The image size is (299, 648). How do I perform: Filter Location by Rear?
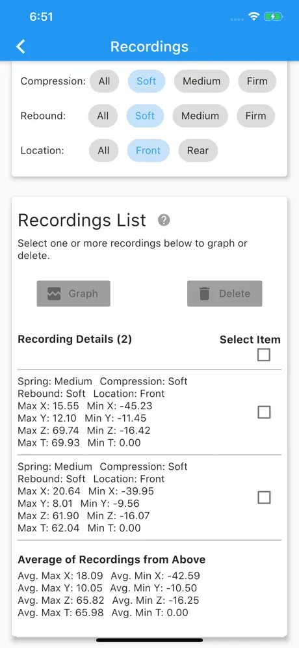tap(198, 150)
